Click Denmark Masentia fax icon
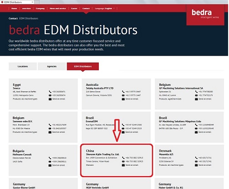229x189 pixels. (196, 162)
